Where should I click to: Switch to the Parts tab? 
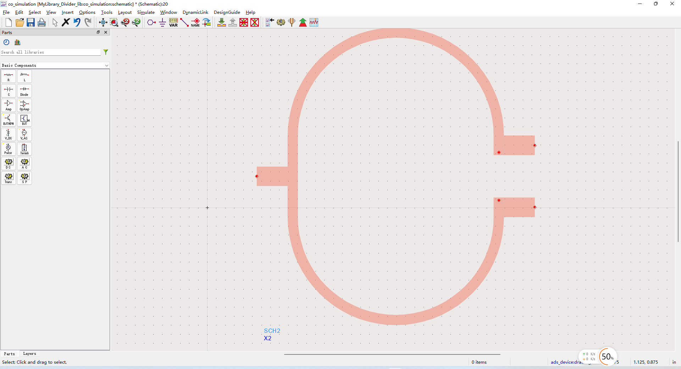(x=10, y=354)
